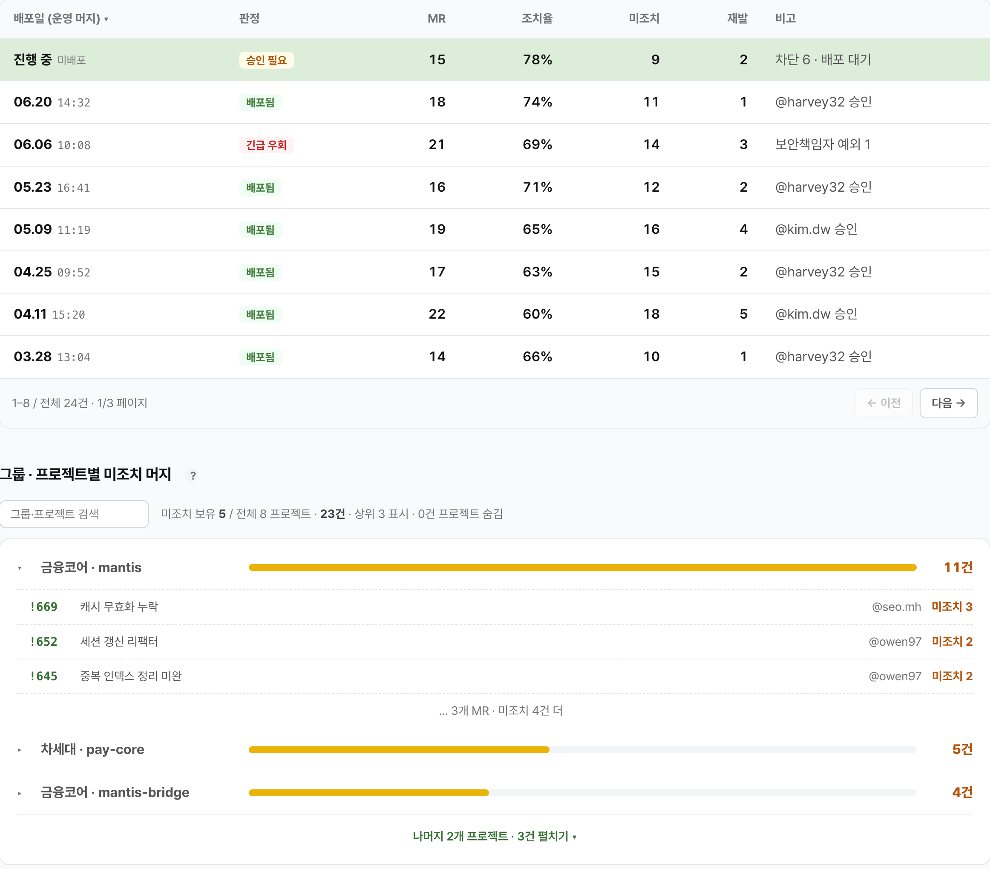Click the 4건 count for mantis-bridge

pyautogui.click(x=962, y=793)
